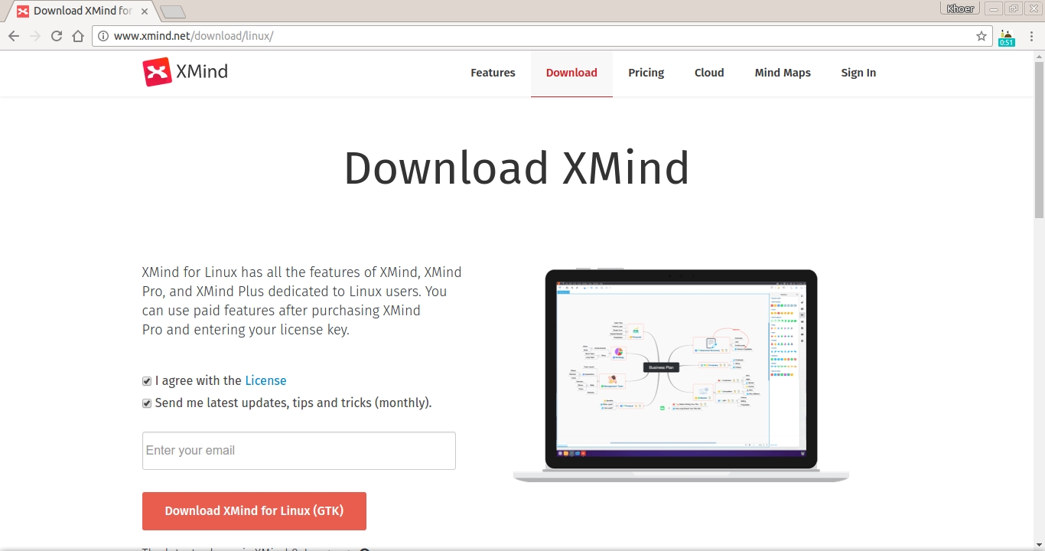
Task: Click the Khoer profile button
Action: (x=960, y=8)
